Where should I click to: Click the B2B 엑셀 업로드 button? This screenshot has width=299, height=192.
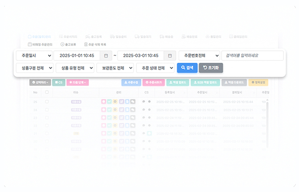(206, 82)
